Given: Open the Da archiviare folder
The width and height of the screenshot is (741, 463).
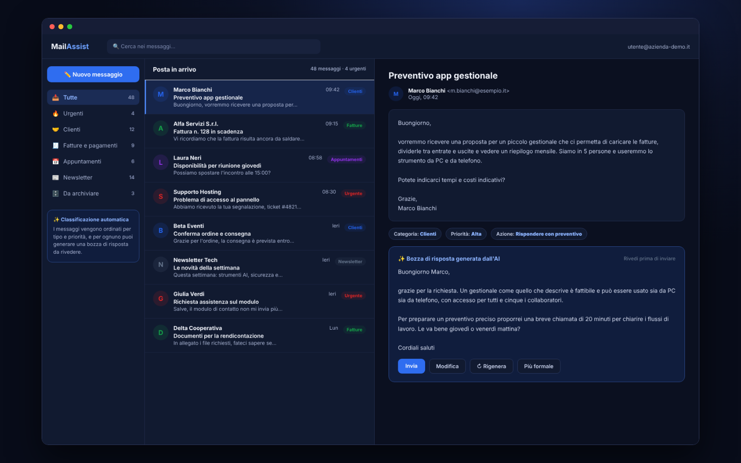Looking at the screenshot, I should [93, 194].
